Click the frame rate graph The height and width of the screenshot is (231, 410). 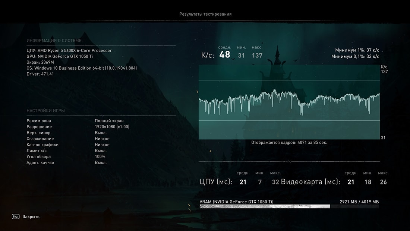pyautogui.click(x=289, y=102)
